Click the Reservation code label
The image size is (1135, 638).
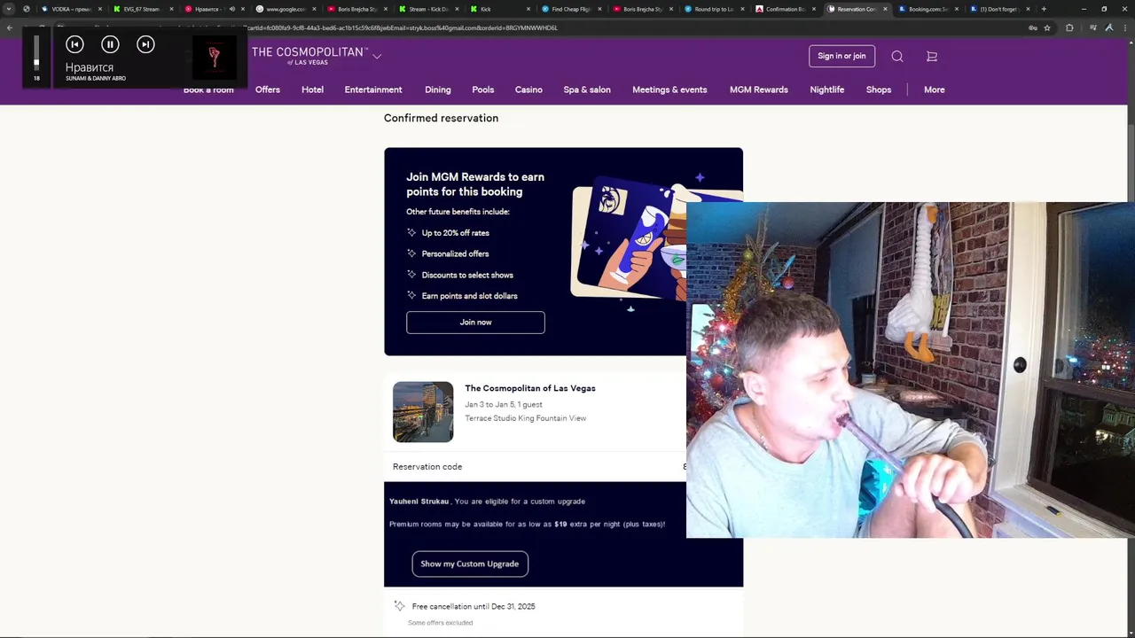[427, 467]
